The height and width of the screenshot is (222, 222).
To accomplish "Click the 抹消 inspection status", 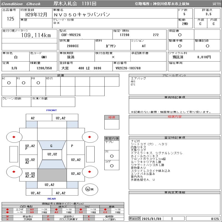I will point(71,57).
